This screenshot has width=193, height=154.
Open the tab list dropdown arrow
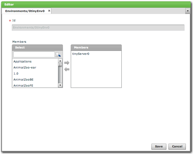188,11
